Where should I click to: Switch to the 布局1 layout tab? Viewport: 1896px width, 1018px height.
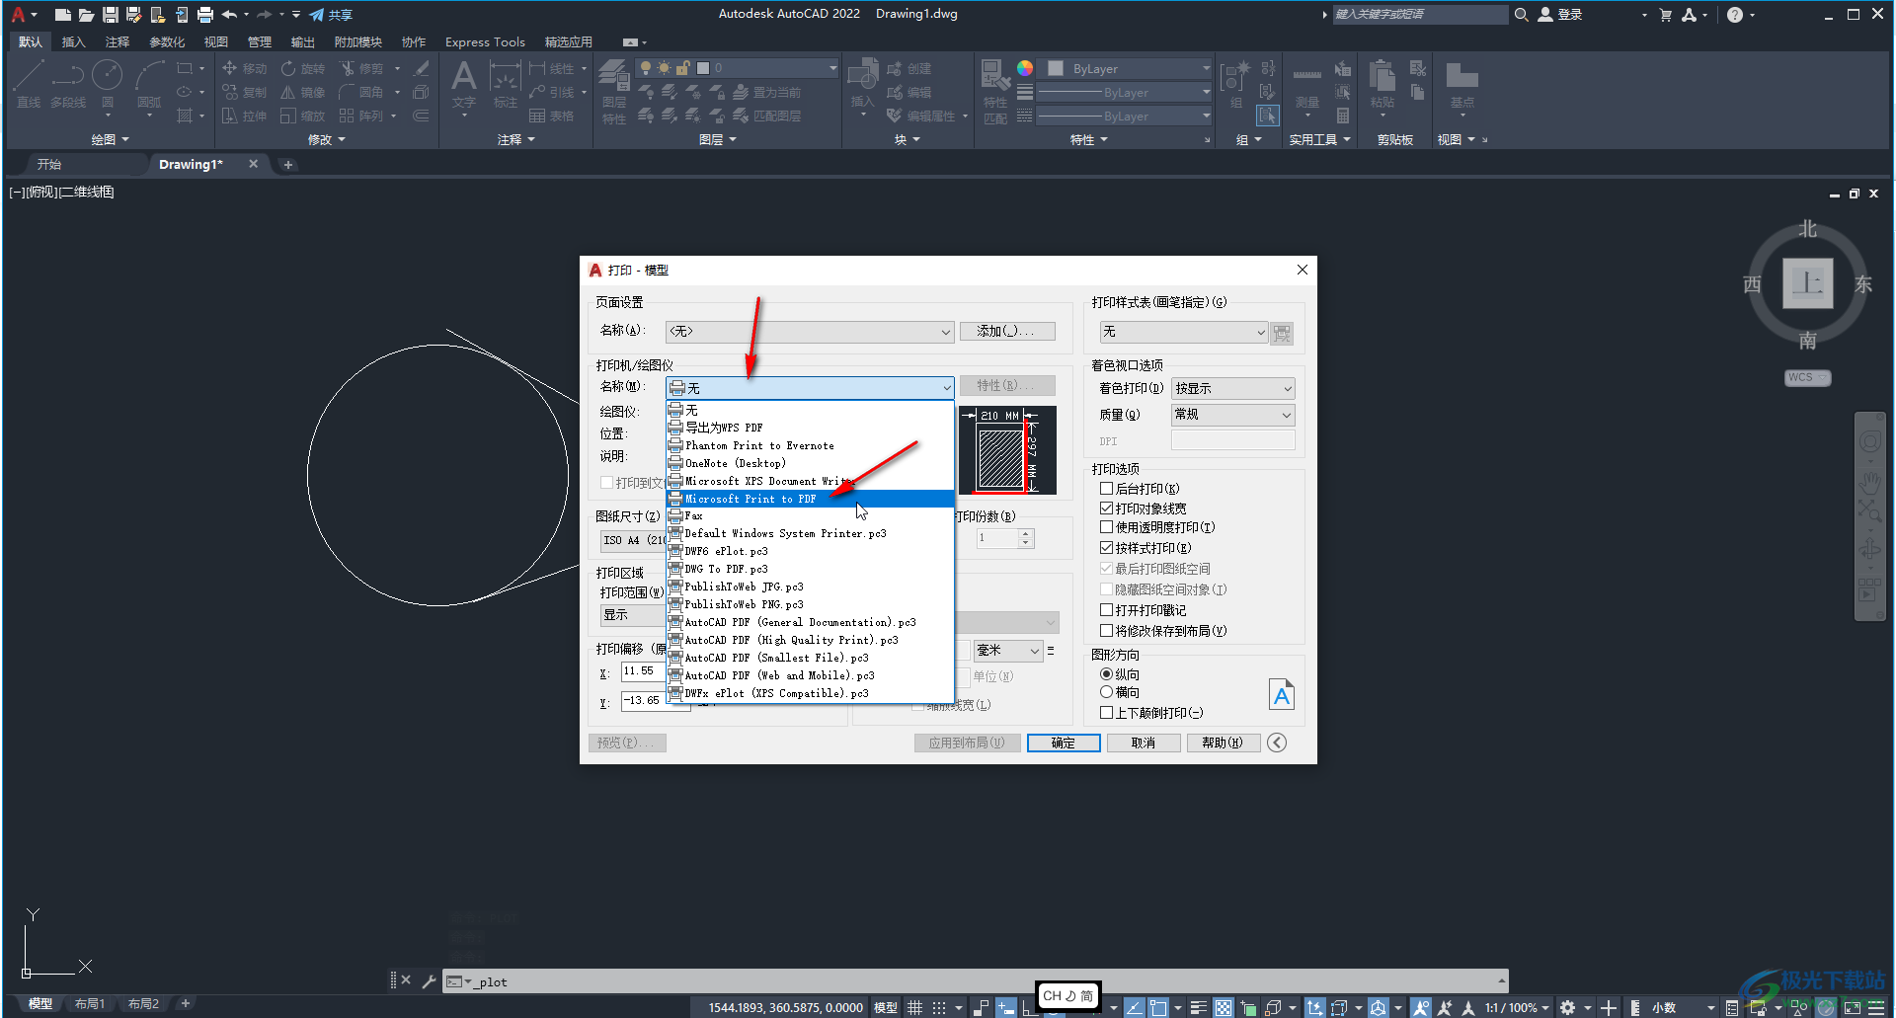click(90, 1004)
